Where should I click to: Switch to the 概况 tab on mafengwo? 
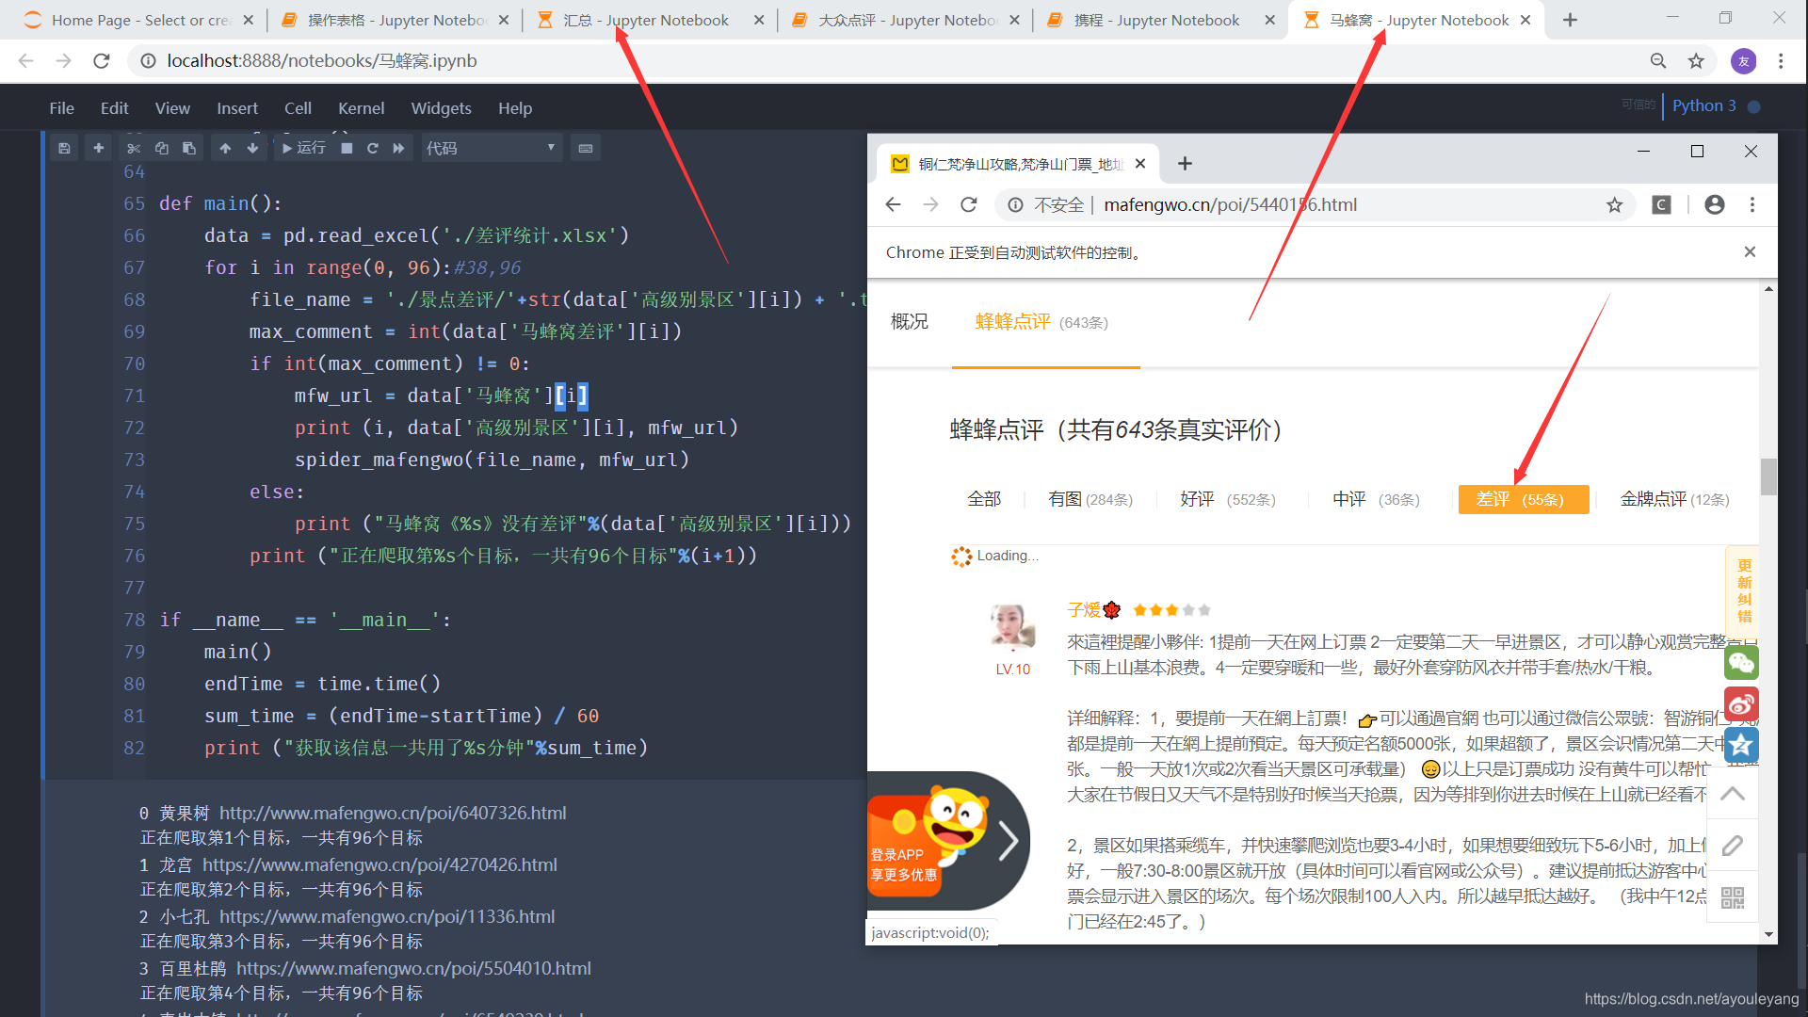(x=910, y=322)
